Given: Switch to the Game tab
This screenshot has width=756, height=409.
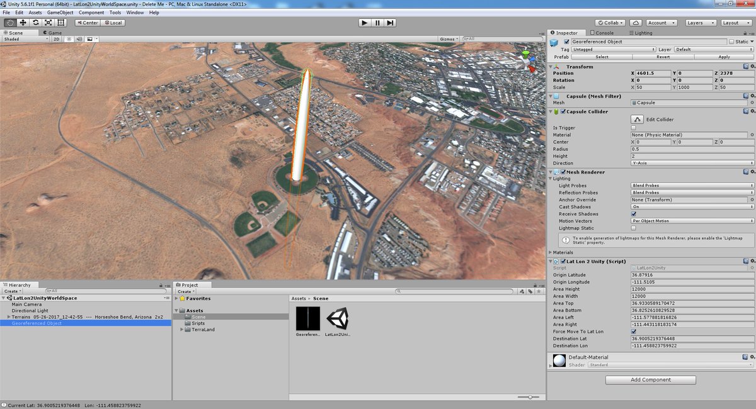Looking at the screenshot, I should tap(52, 33).
